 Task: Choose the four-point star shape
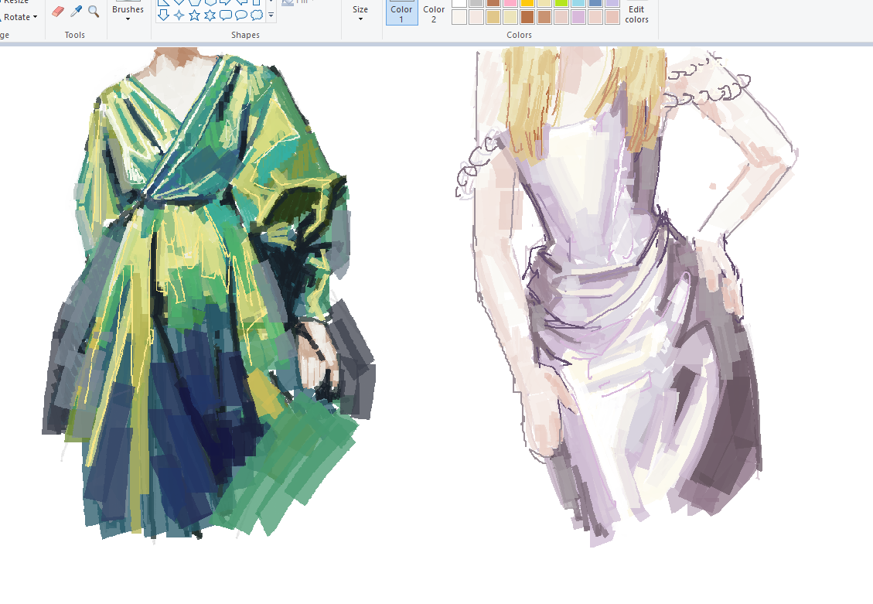(x=179, y=15)
